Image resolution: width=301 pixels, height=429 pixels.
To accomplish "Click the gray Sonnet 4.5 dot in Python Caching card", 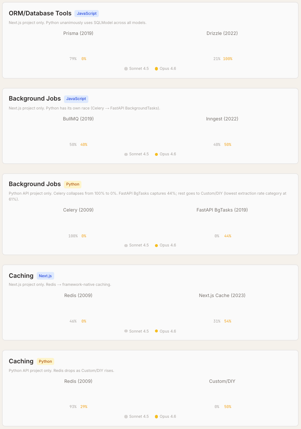I will pyautogui.click(x=126, y=417).
